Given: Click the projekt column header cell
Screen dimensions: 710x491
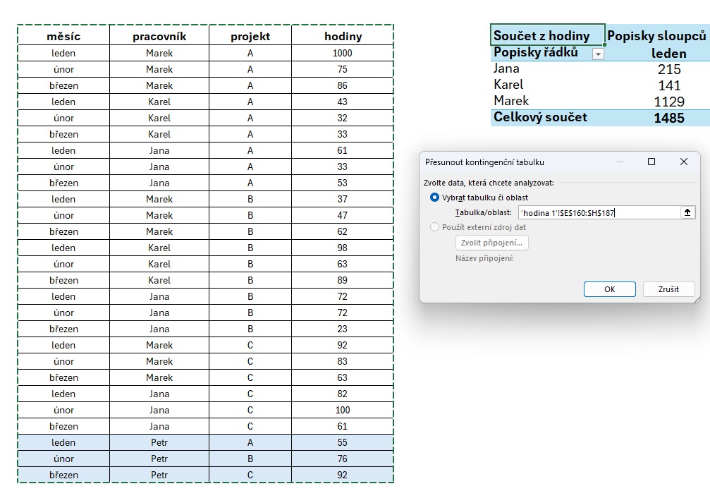Looking at the screenshot, I should coord(250,36).
